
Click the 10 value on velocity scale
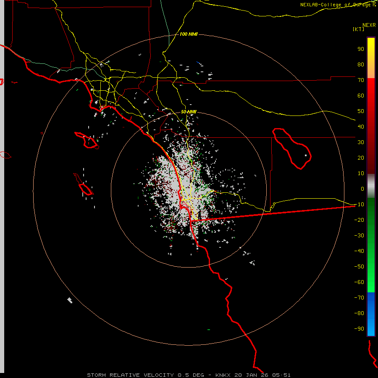click(x=361, y=173)
